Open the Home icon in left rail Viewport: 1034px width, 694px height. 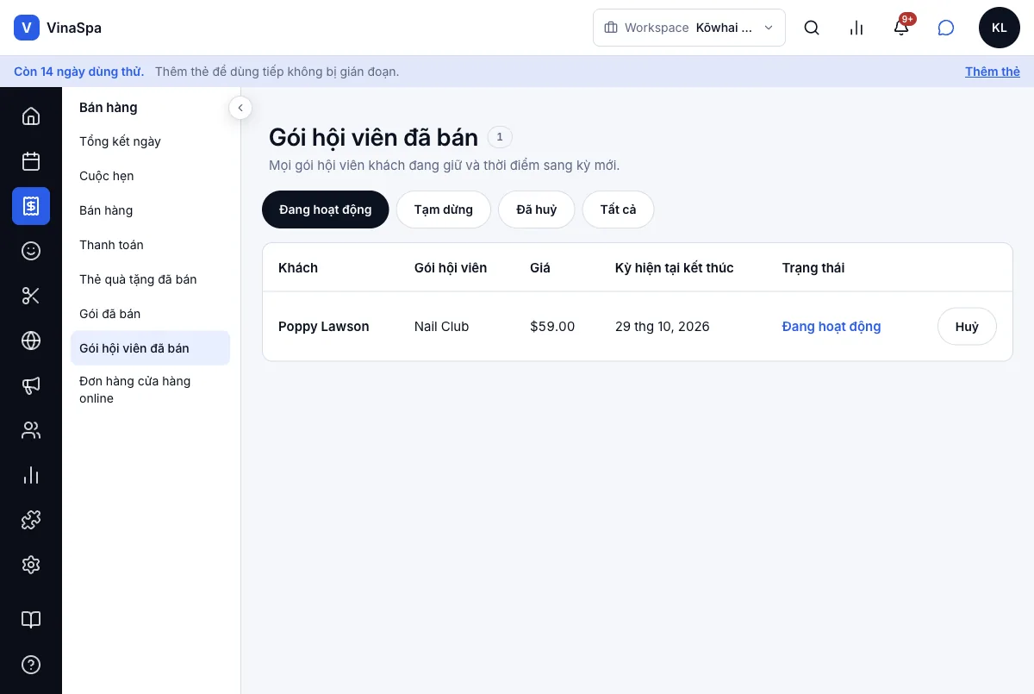click(x=31, y=116)
